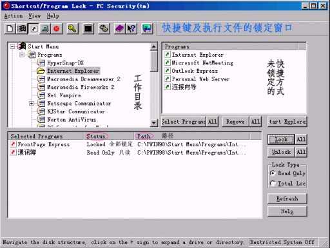Click the 通讯簿 locked shortcut icon

tap(14, 152)
